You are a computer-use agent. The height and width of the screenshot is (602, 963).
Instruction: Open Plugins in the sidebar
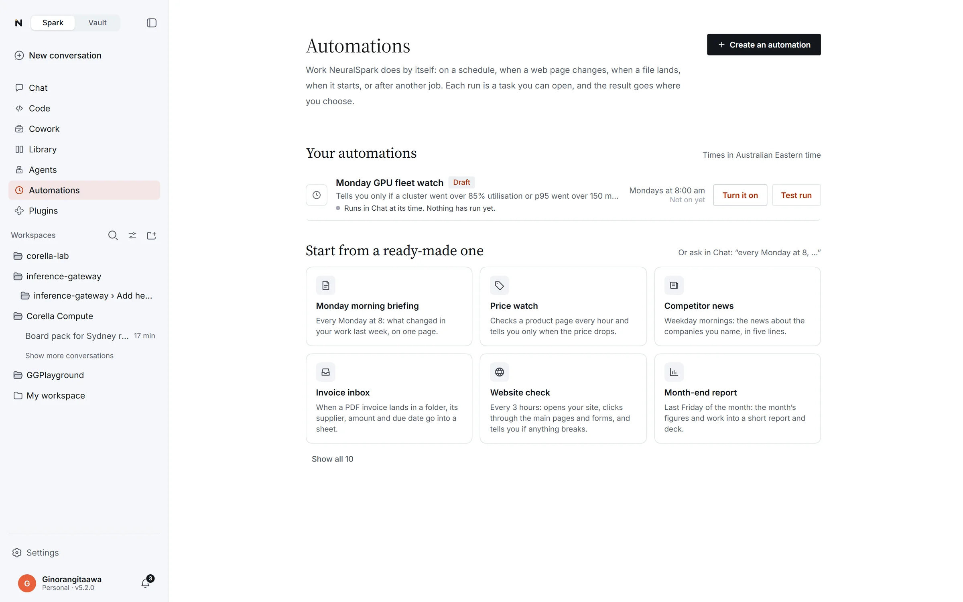pyautogui.click(x=84, y=211)
